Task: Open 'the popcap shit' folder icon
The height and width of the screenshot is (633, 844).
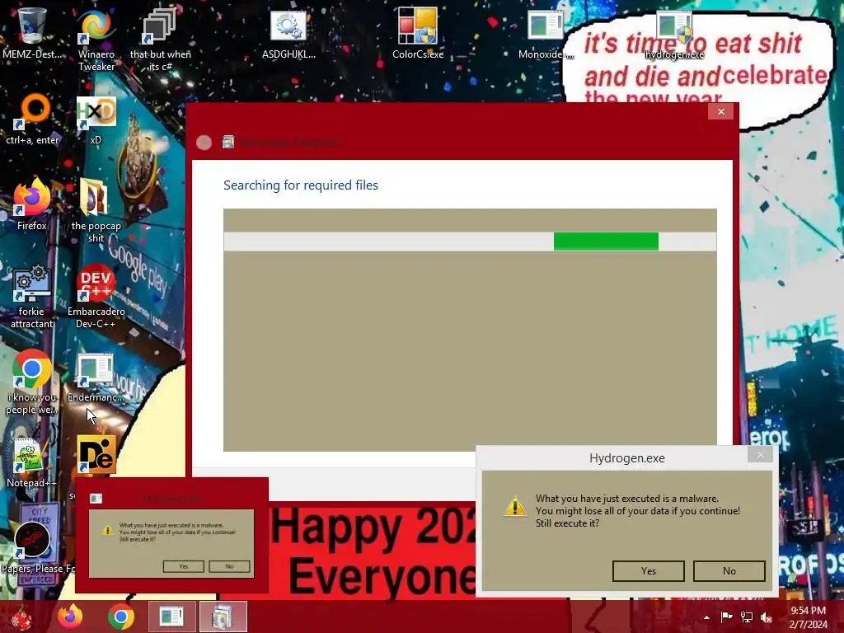Action: 96,211
